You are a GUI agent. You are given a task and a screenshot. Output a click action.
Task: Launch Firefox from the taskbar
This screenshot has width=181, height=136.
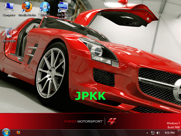point(18,132)
